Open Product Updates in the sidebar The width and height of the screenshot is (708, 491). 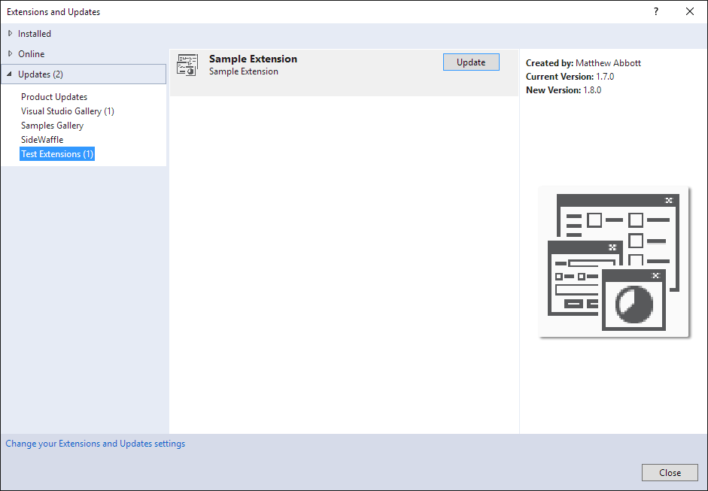pos(54,97)
